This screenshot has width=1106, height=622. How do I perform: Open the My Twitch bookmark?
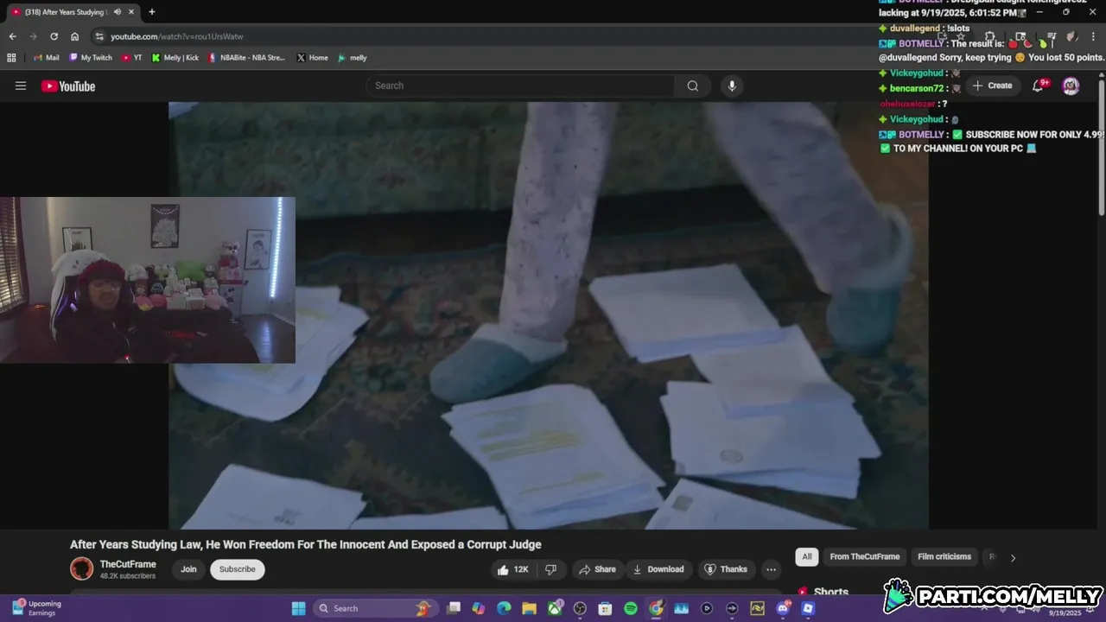pyautogui.click(x=91, y=58)
